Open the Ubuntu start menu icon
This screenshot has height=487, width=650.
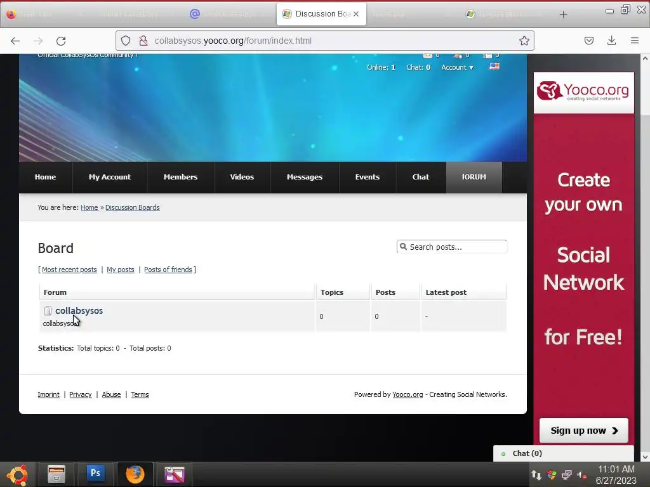tap(17, 474)
